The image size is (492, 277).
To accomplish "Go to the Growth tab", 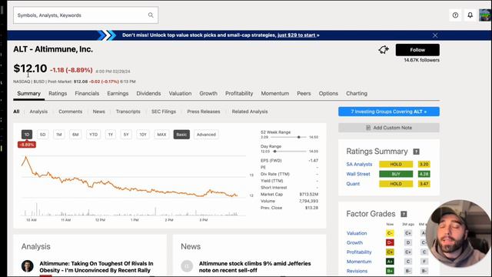I will (208, 94).
